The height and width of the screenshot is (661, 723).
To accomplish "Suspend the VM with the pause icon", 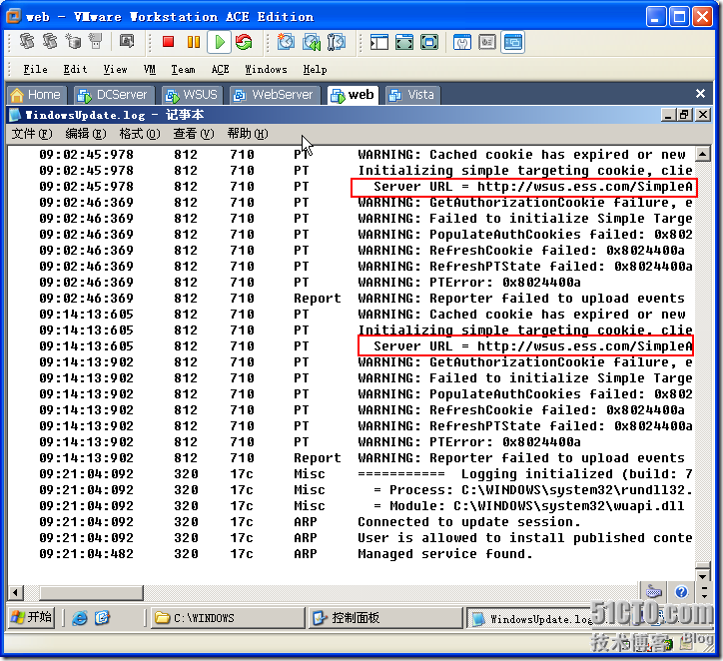I will [194, 42].
